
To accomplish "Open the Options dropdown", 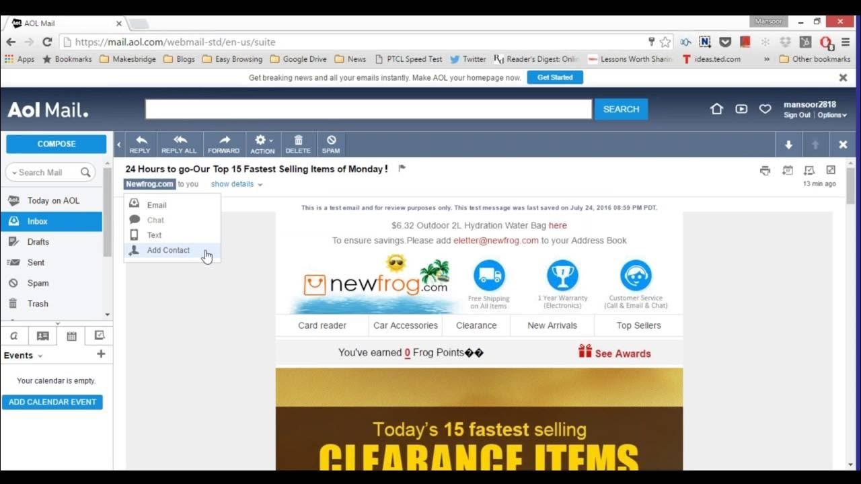I will click(832, 115).
